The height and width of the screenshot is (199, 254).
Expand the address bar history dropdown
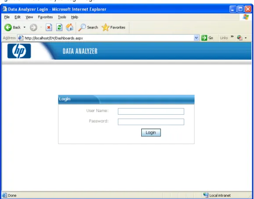[196, 38]
